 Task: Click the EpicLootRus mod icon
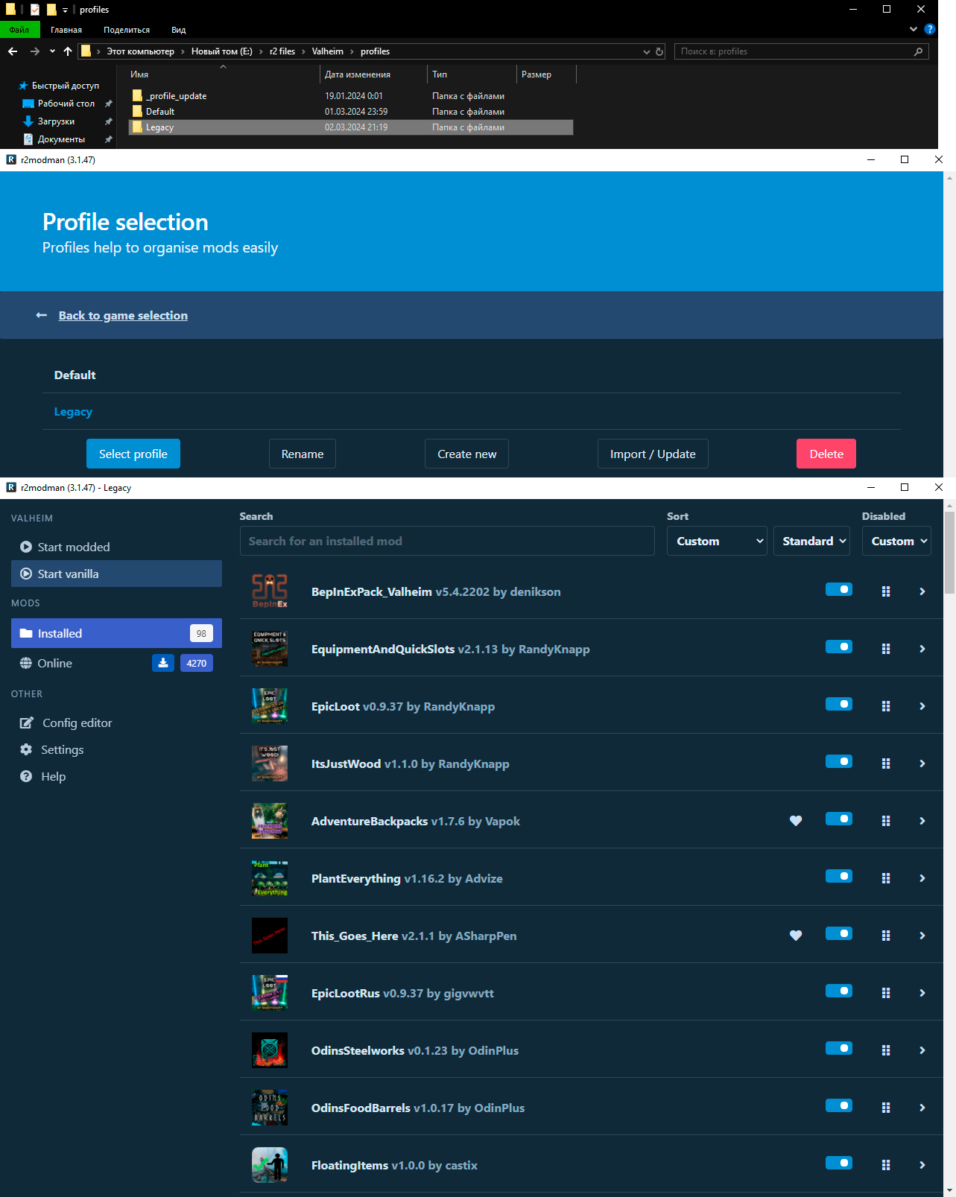270,993
